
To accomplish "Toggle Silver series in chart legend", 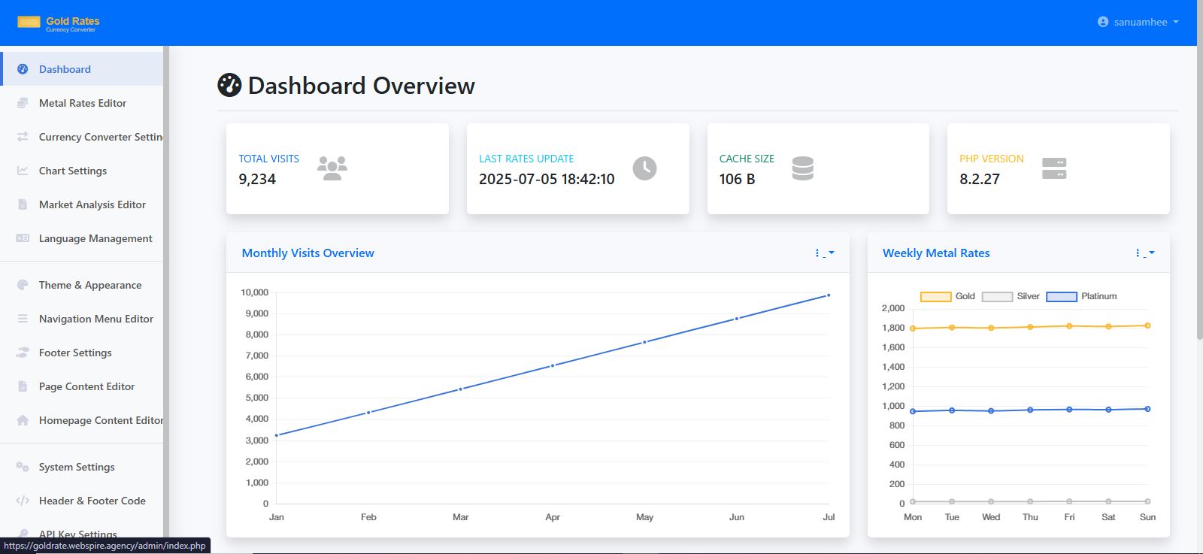I will (1011, 296).
